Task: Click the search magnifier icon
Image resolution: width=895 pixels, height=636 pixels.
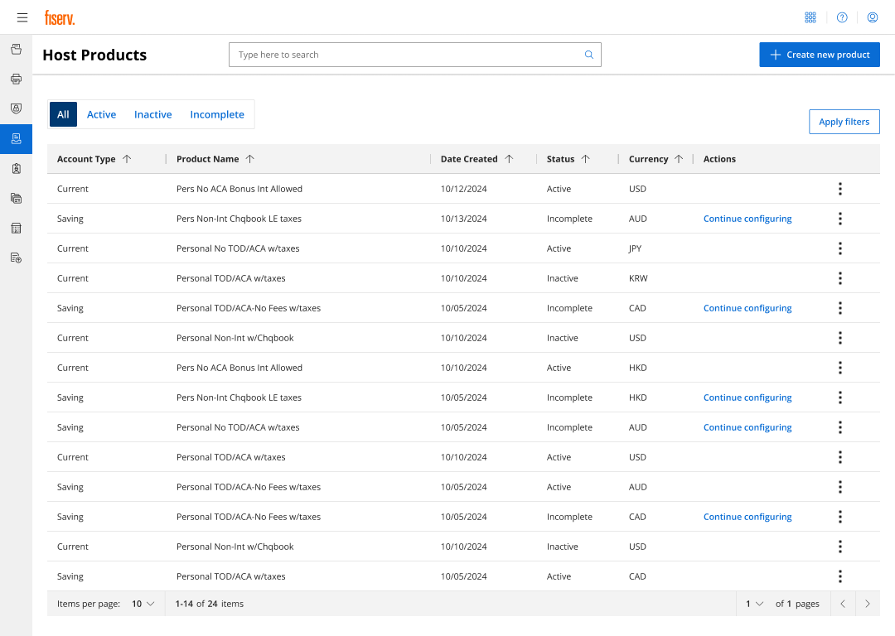Action: coord(589,55)
